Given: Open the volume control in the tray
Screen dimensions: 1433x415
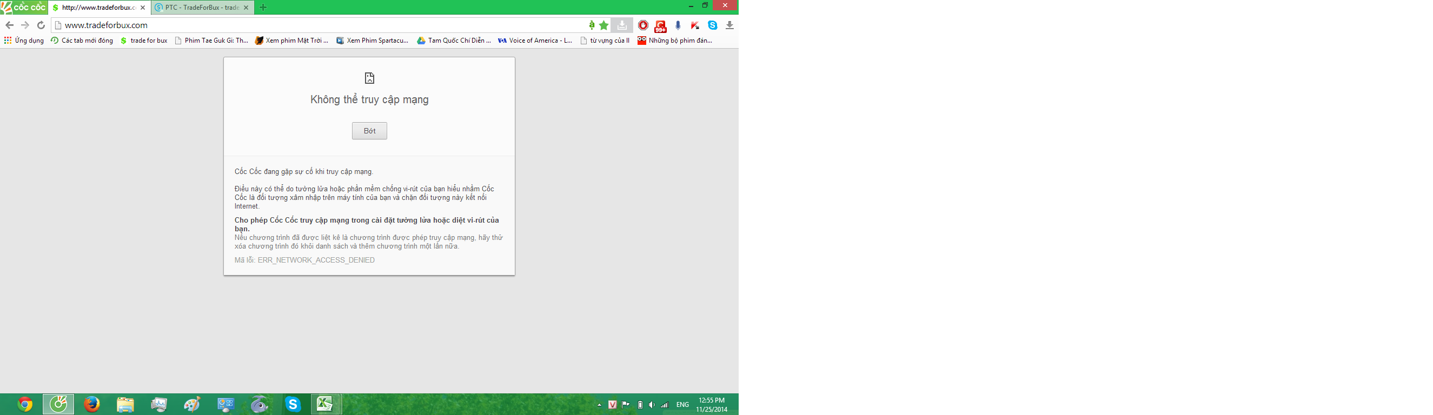Looking at the screenshot, I should [652, 404].
